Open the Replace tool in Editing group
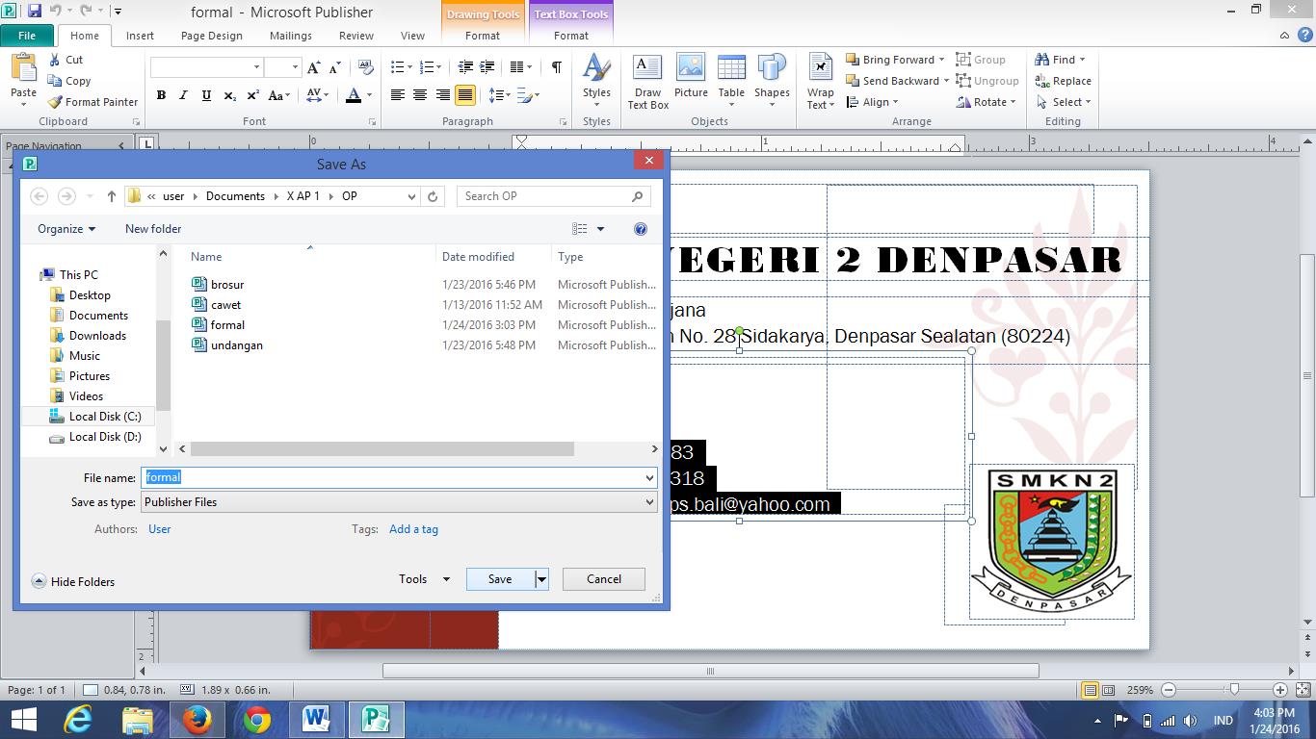This screenshot has width=1316, height=739. (x=1064, y=80)
